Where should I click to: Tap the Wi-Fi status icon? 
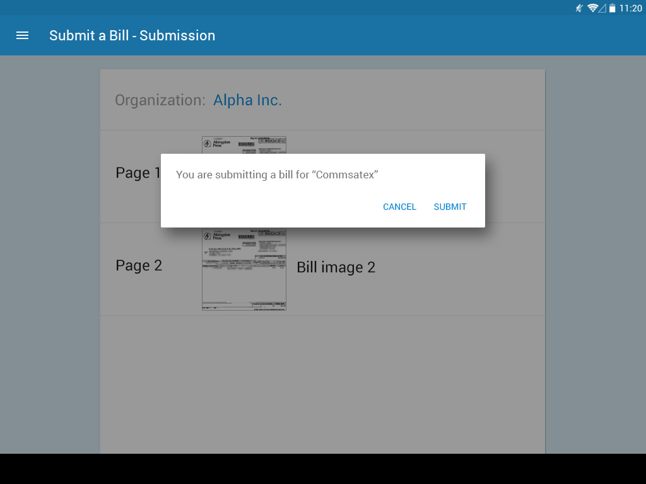592,8
